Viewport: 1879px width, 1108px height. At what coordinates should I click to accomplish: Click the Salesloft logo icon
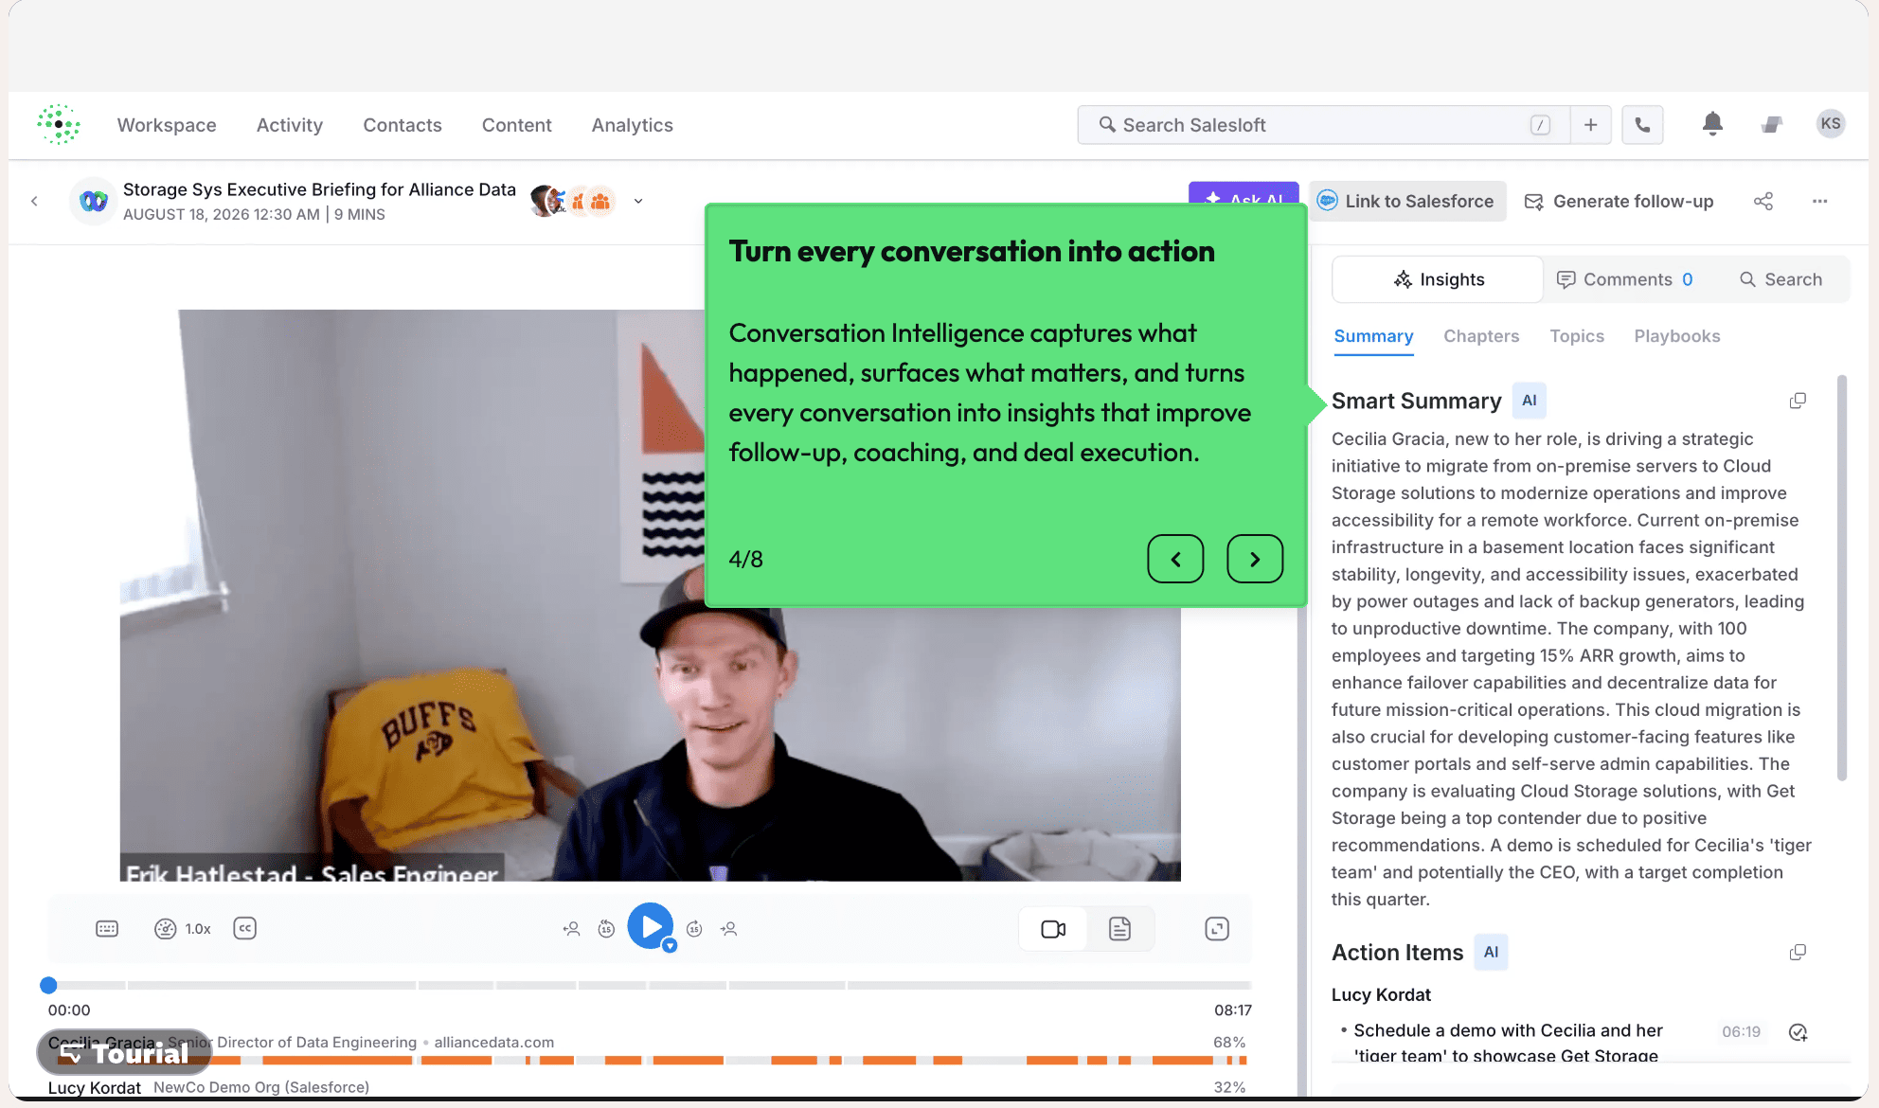pyautogui.click(x=59, y=124)
